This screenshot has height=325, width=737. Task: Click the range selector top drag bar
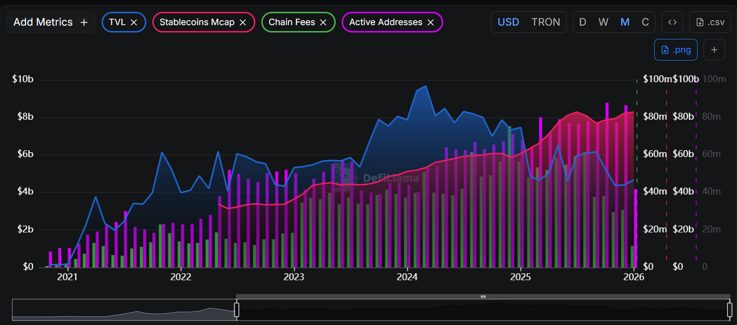483,296
